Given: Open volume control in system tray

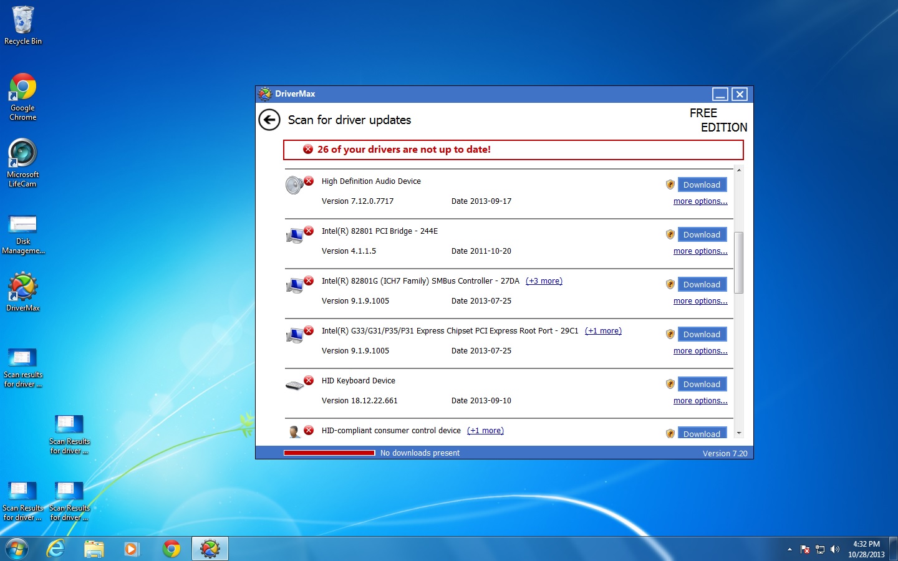Looking at the screenshot, I should coord(835,549).
